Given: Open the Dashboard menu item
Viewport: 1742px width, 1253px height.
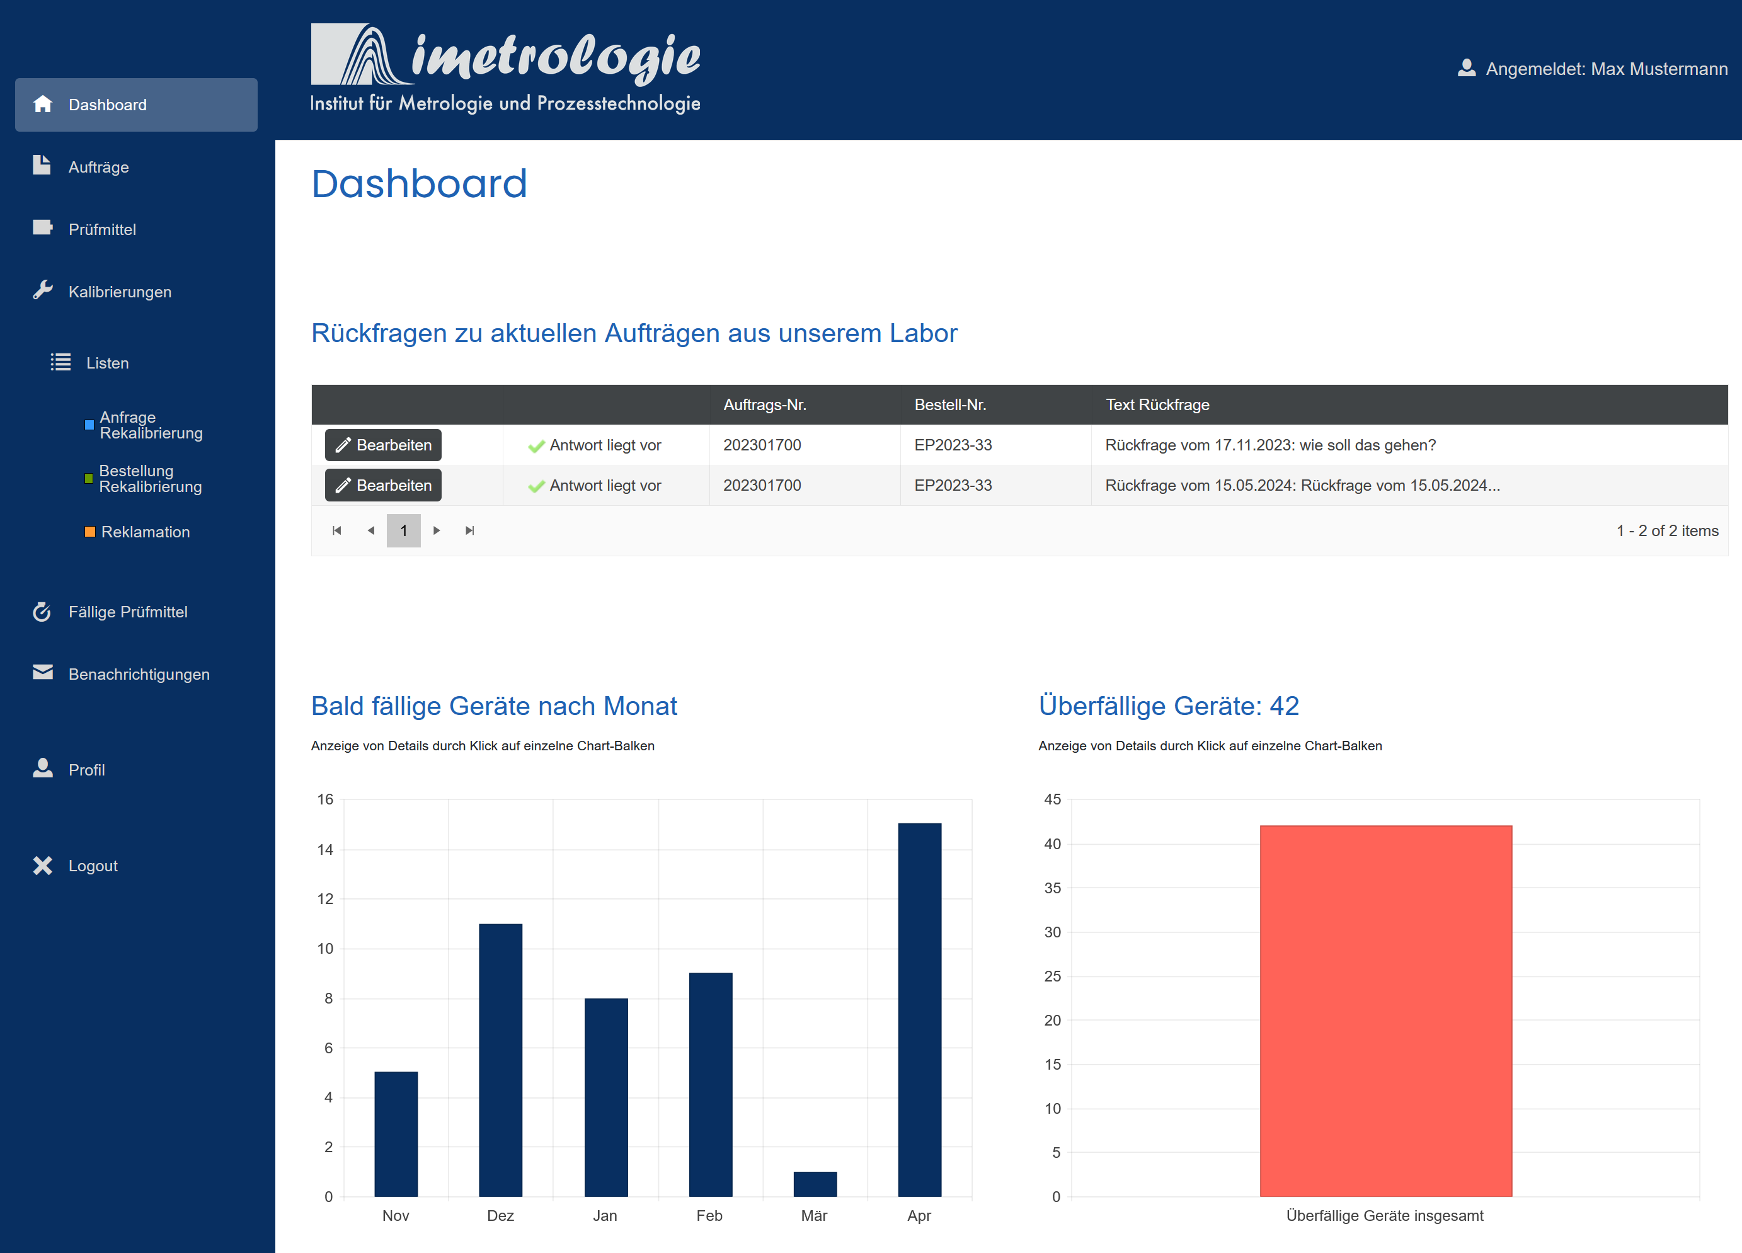Looking at the screenshot, I should tap(136, 105).
